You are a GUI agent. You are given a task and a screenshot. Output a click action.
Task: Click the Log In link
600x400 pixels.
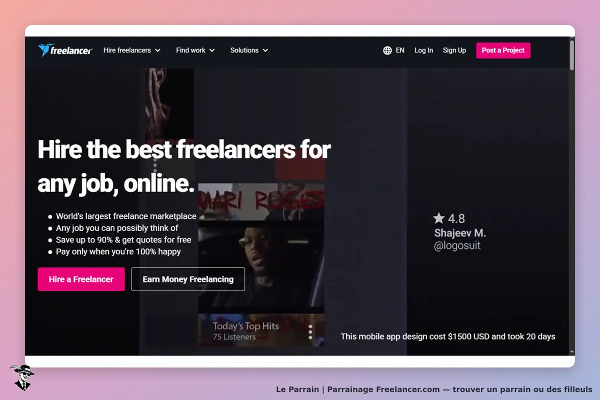click(423, 50)
